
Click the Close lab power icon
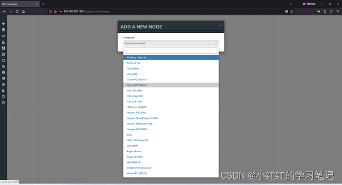3,96
